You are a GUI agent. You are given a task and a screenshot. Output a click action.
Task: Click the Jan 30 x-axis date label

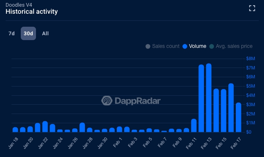[102, 143]
